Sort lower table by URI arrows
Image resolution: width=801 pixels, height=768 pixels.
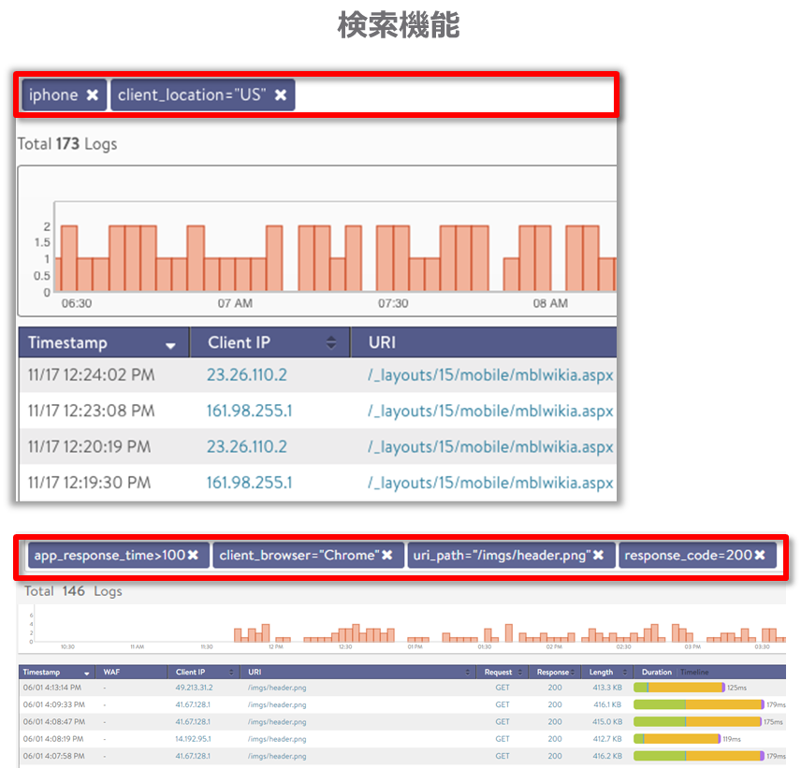point(468,673)
